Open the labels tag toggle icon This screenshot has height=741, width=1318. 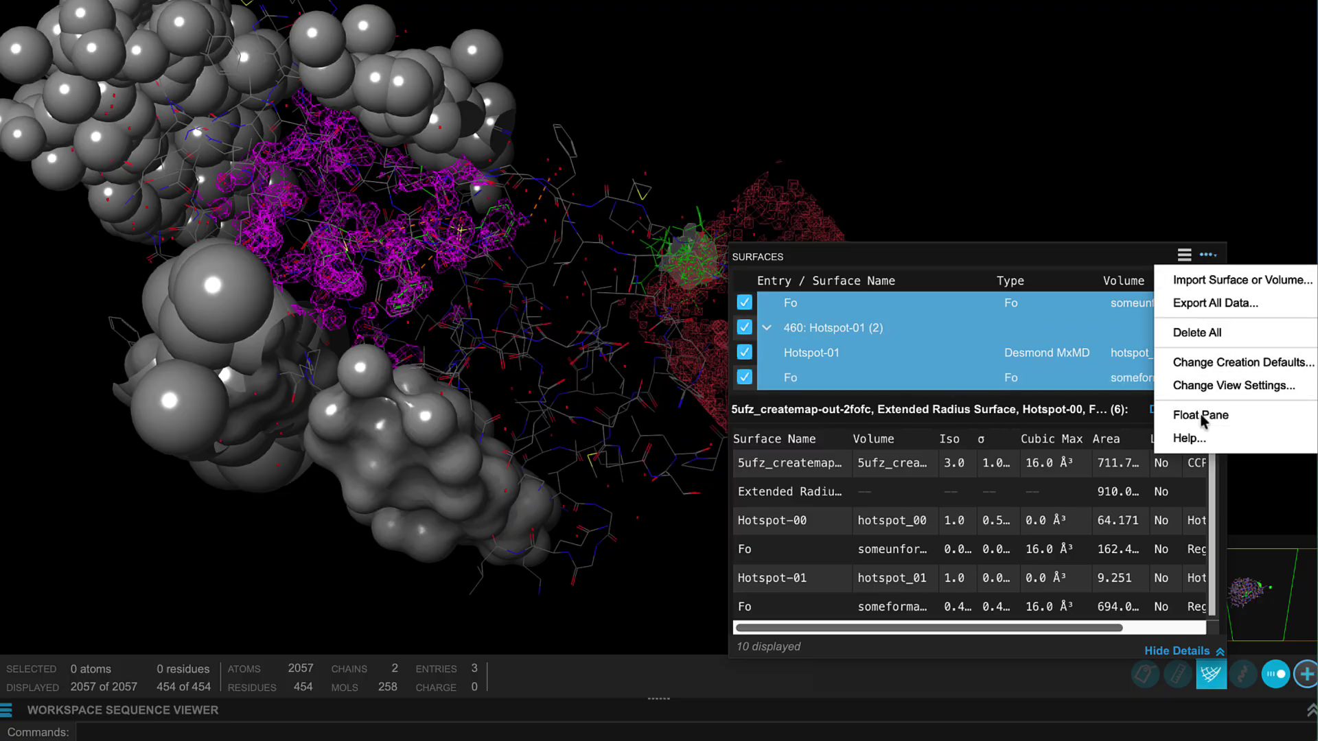coord(1145,674)
